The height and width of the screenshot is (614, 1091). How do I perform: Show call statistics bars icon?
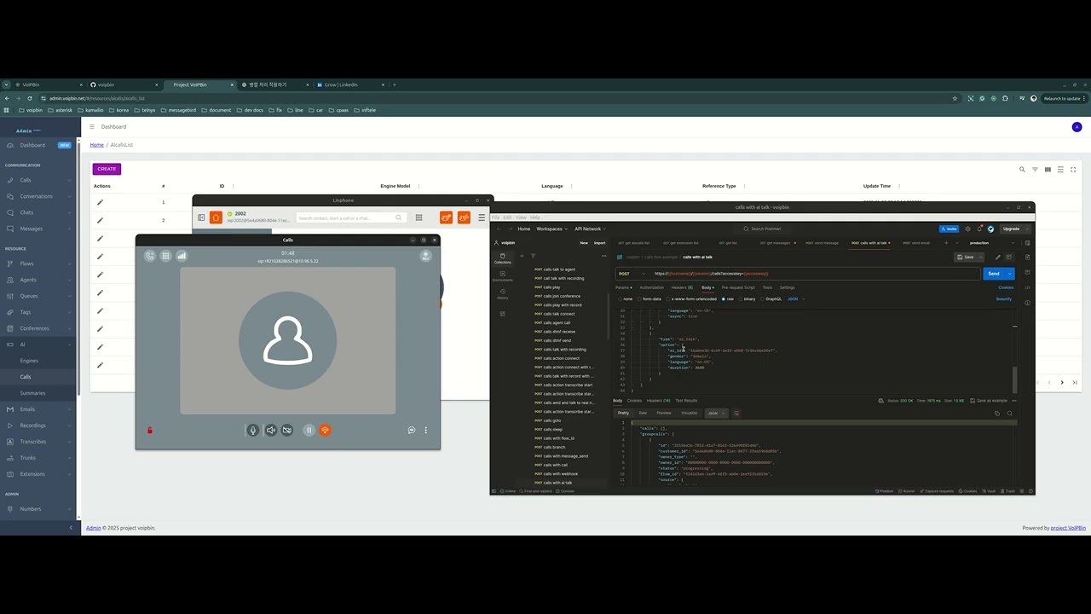pos(181,256)
